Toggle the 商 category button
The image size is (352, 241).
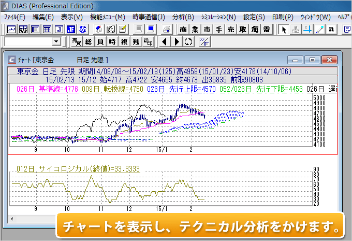183,29
